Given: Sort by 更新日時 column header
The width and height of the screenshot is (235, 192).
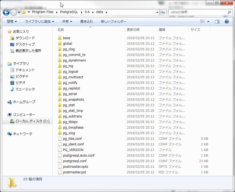Looking at the screenshot, I should (x=133, y=30).
